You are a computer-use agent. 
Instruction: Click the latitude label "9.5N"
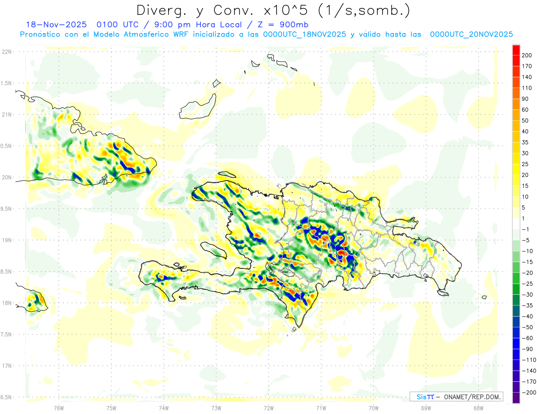[6, 209]
